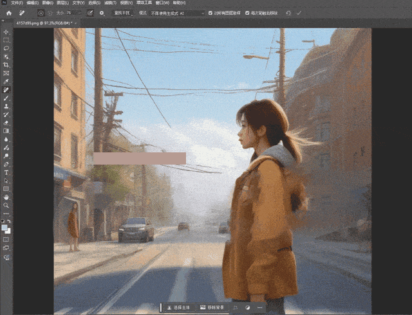Select the Lasso tool
Image resolution: width=412 pixels, height=315 pixels.
click(x=6, y=48)
